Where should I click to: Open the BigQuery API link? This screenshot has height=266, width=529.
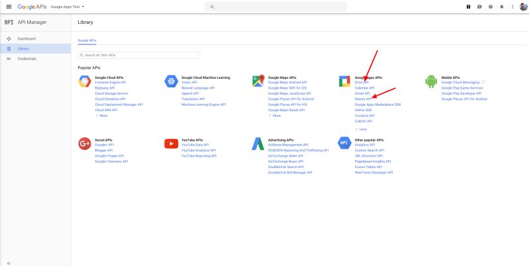105,88
